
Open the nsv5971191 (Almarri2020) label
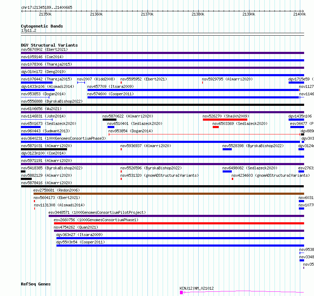[x=47, y=161]
